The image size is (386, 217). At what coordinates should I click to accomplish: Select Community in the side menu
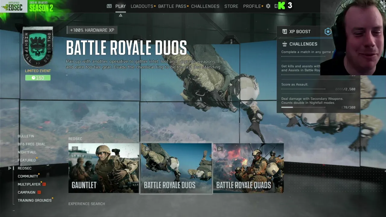pyautogui.click(x=28, y=176)
